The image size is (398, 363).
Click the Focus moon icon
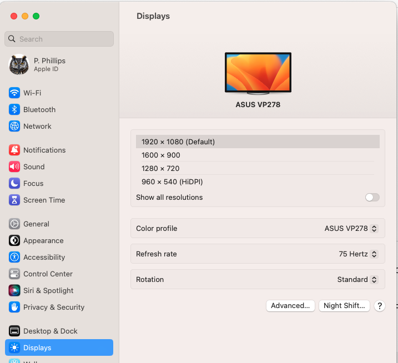(14, 183)
